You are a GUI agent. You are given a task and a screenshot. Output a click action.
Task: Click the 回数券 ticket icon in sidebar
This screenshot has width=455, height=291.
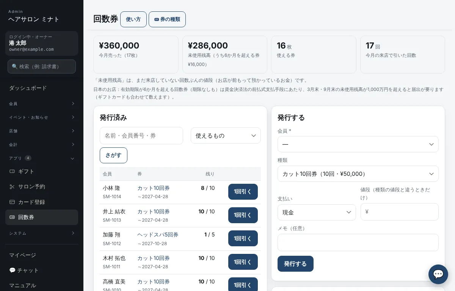tap(12, 217)
